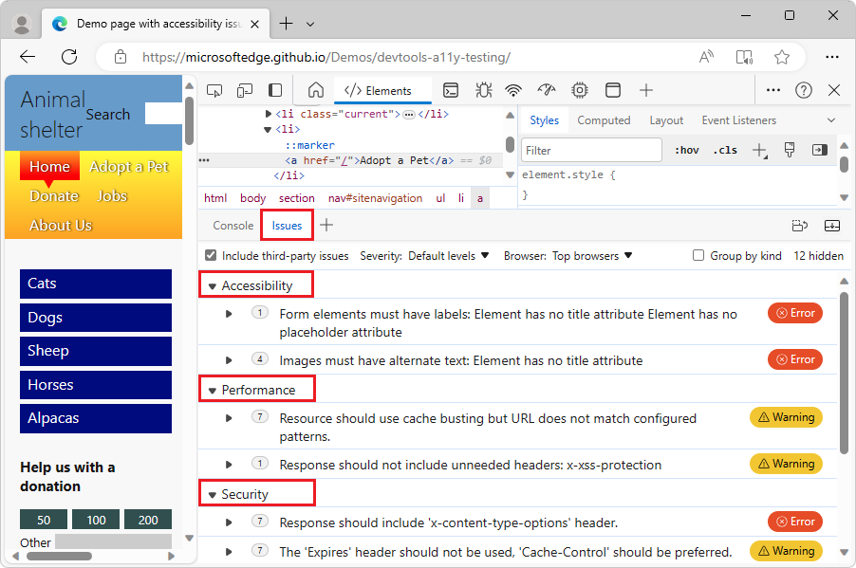Click the Adopt a Pet navigation link
The image size is (856, 568).
coord(129,166)
